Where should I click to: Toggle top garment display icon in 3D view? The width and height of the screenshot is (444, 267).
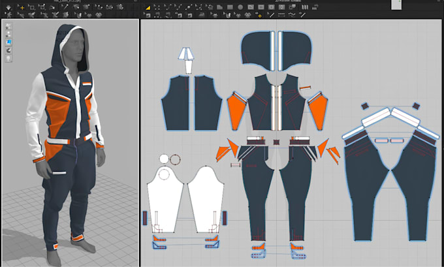click(x=8, y=26)
